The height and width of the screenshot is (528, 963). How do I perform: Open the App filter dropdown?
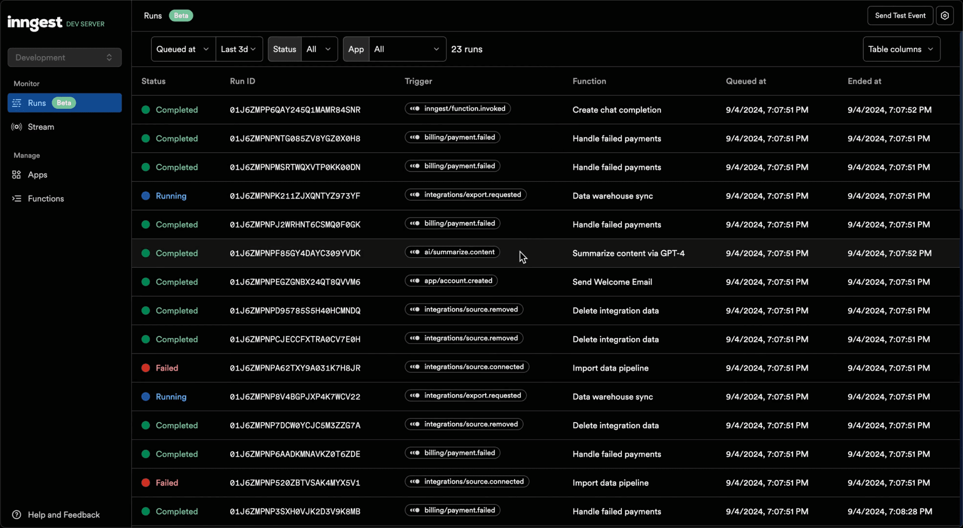(x=407, y=49)
